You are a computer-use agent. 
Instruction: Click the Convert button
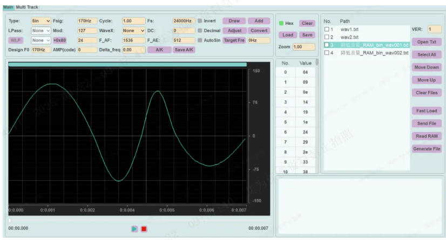259,31
